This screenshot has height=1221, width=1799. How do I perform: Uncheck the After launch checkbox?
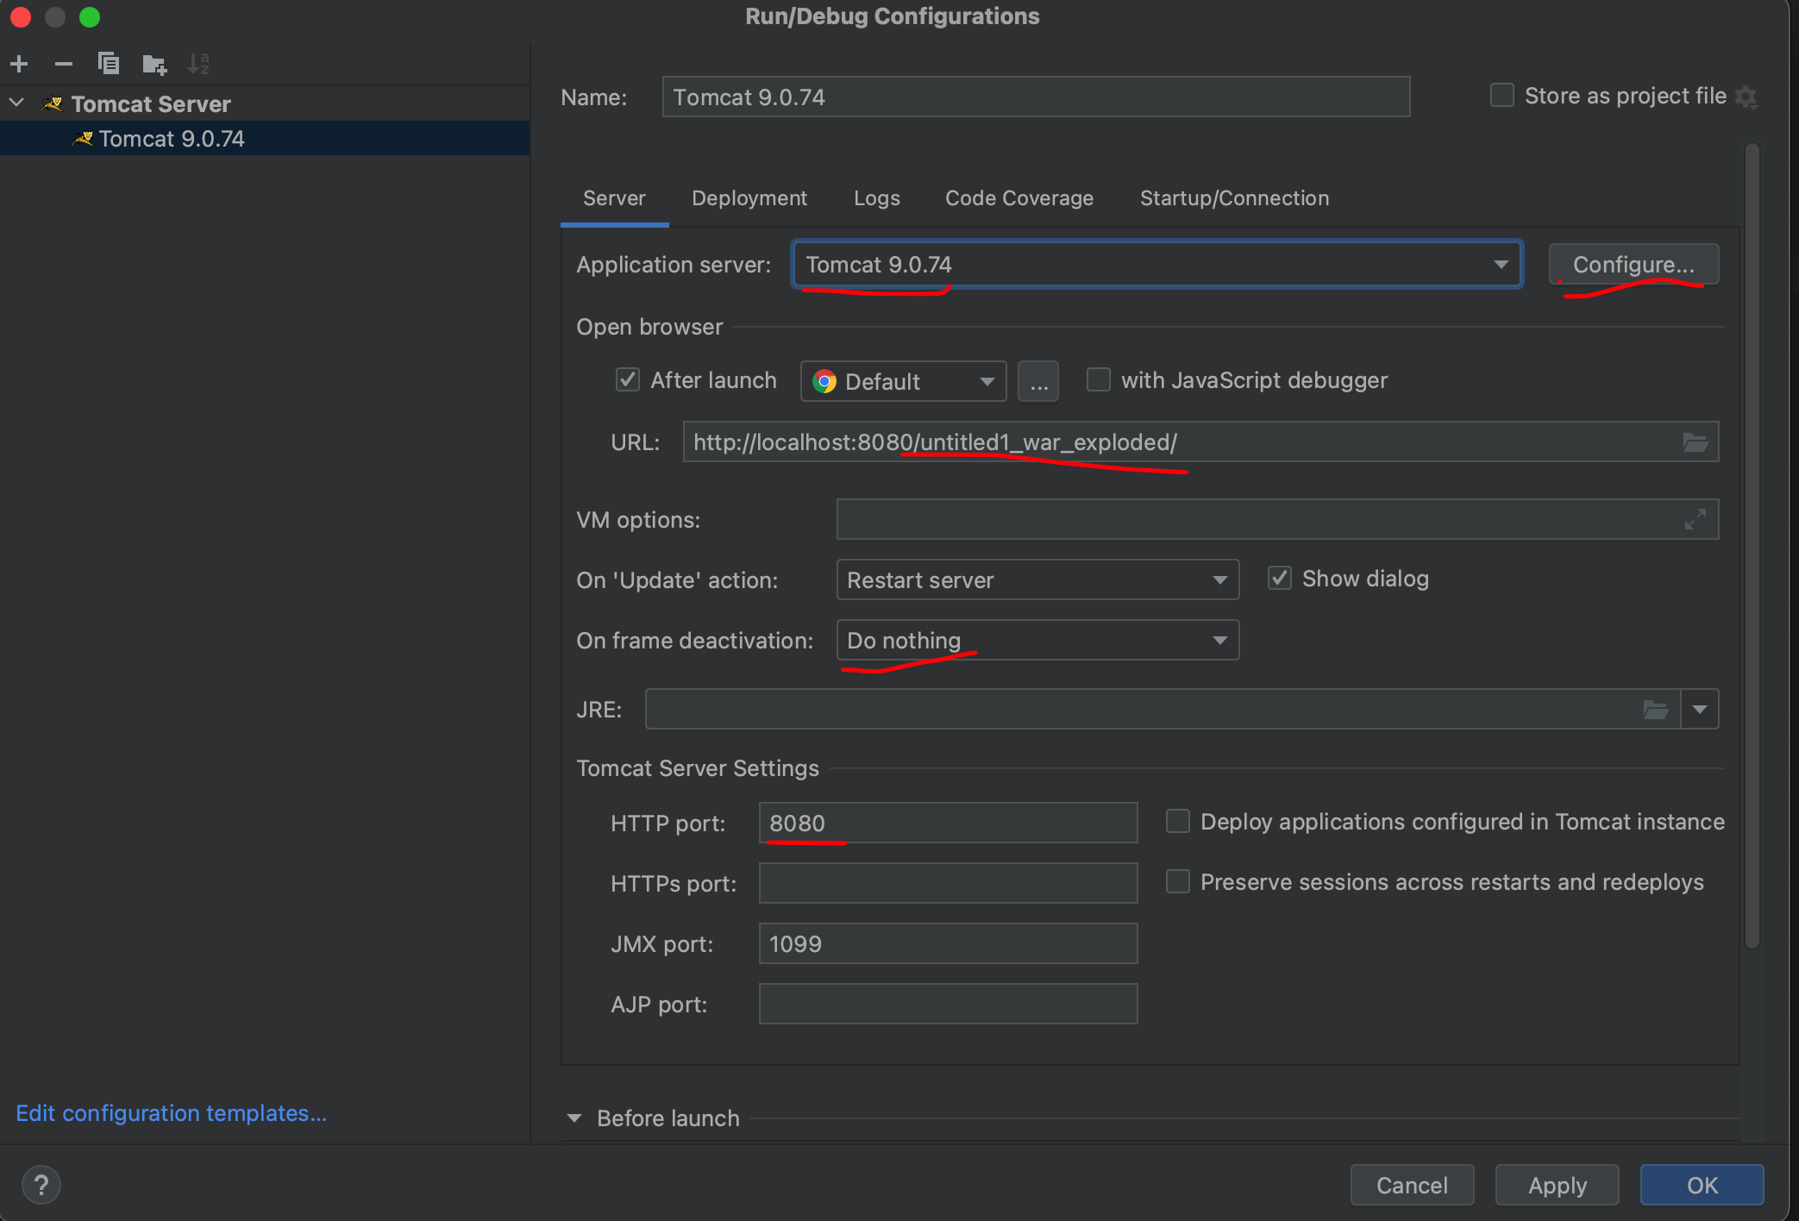click(627, 380)
